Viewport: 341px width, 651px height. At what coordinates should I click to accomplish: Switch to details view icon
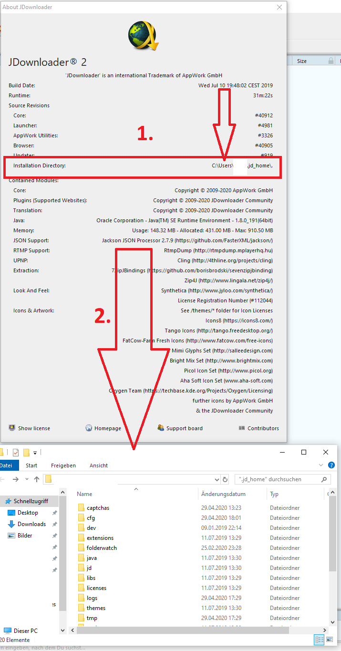(320, 640)
